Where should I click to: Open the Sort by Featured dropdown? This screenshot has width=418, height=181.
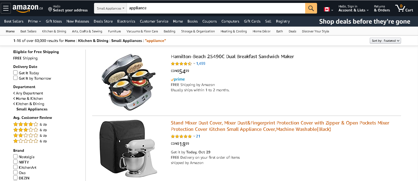point(385,41)
